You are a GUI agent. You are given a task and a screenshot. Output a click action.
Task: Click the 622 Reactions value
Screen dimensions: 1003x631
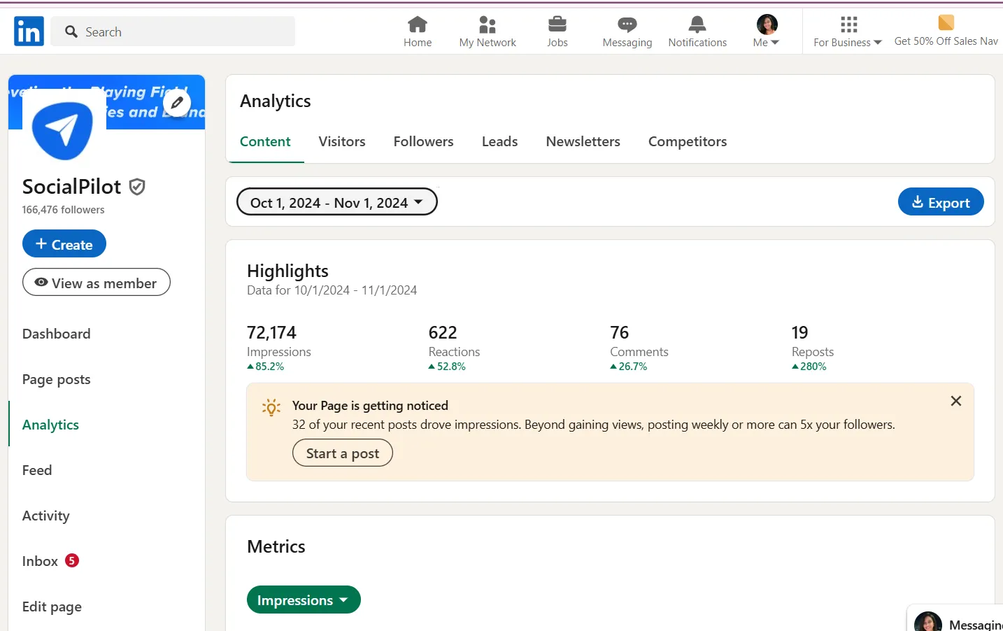443,332
